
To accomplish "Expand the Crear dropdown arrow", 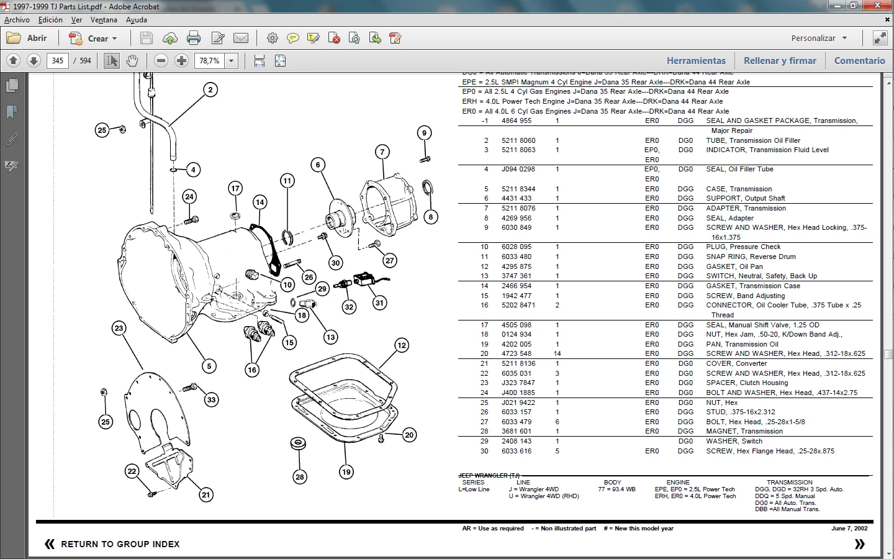I will (x=115, y=39).
